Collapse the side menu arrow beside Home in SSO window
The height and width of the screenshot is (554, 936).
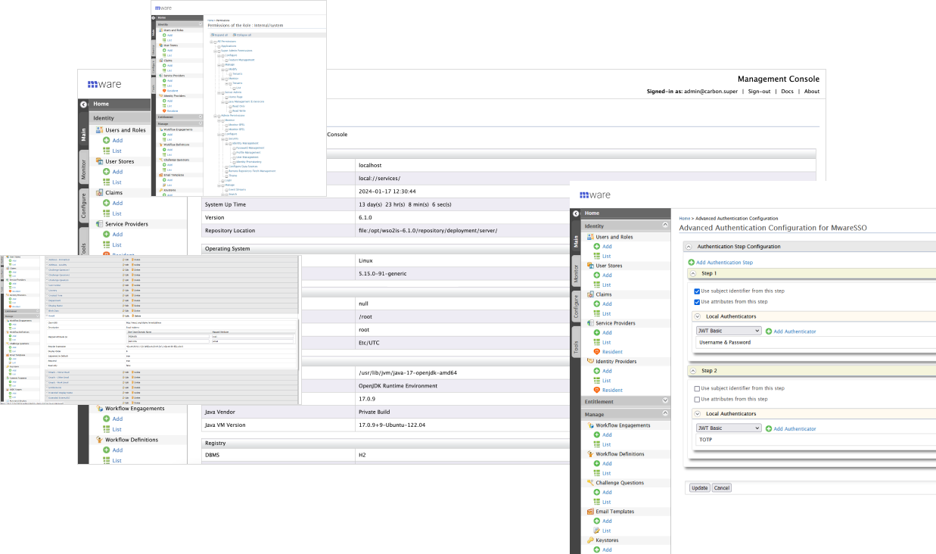pos(575,213)
